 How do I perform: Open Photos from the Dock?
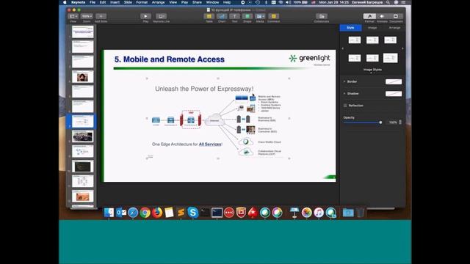pyautogui.click(x=307, y=213)
